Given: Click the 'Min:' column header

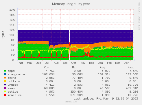Looking at the screenshot, I should (x=75, y=67).
